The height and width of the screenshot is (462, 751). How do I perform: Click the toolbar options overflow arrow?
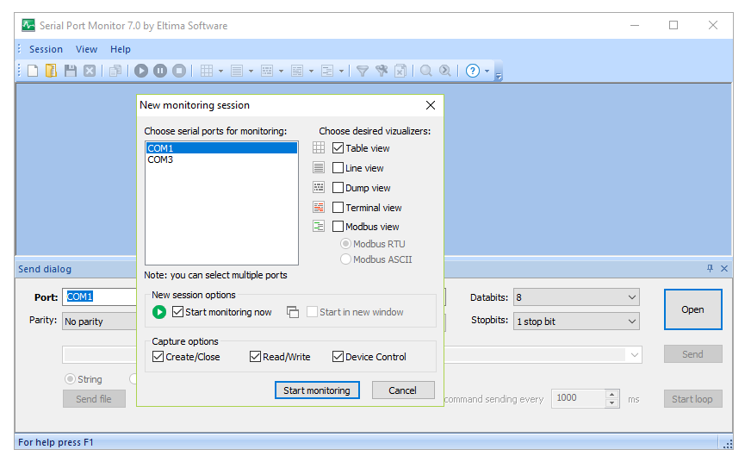pyautogui.click(x=499, y=76)
